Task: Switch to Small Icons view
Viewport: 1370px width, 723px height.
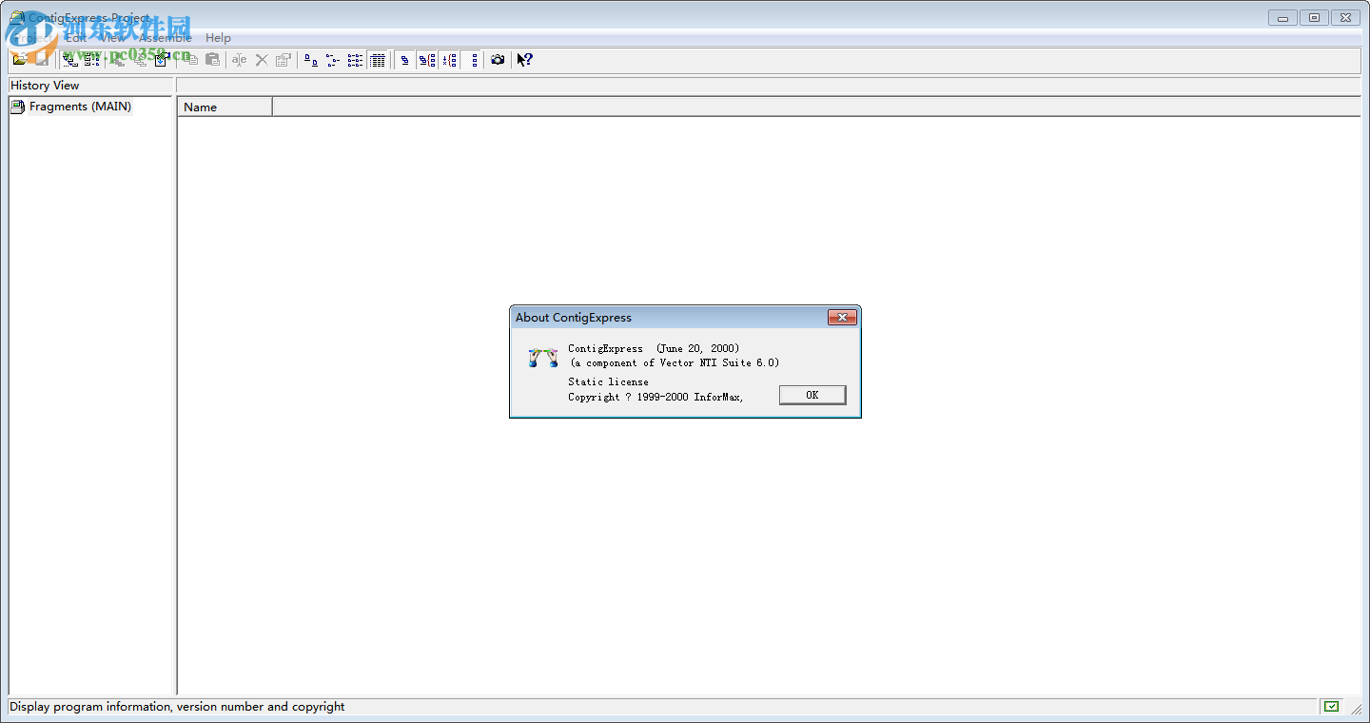Action: click(x=333, y=59)
